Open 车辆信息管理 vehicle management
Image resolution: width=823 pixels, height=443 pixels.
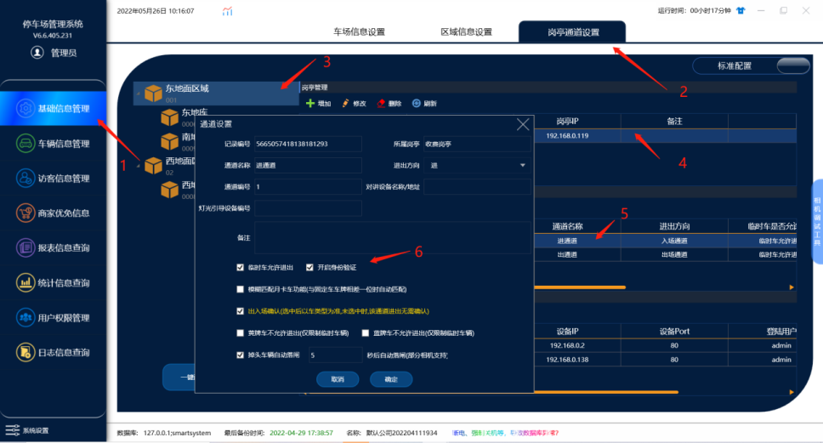53,144
